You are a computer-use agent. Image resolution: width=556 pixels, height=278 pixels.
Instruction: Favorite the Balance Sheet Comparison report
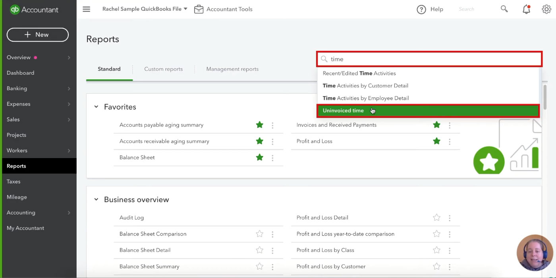(260, 234)
